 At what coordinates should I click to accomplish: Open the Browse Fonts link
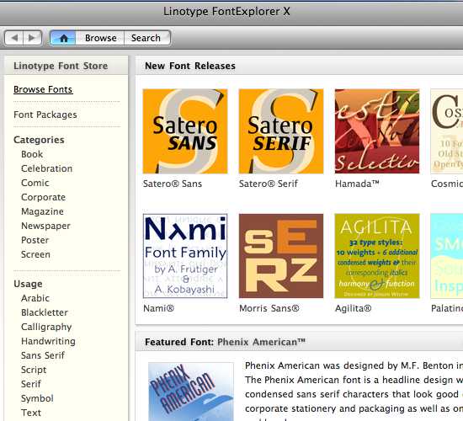point(43,89)
